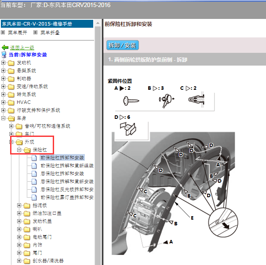Expand the 变速/传动系统 node

coord(3,86)
